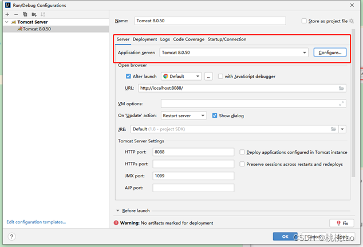
Task: Enable Preserve sessions across restarts and redeploys
Action: (242, 164)
